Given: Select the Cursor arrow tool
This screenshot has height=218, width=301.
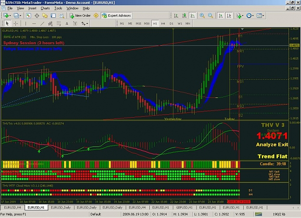Looking at the screenshot, I should 7,24.
